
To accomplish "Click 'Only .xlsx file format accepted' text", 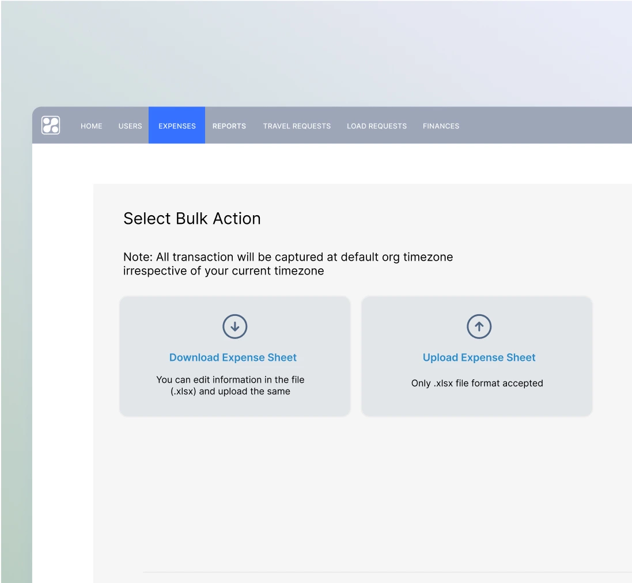I will coord(477,383).
